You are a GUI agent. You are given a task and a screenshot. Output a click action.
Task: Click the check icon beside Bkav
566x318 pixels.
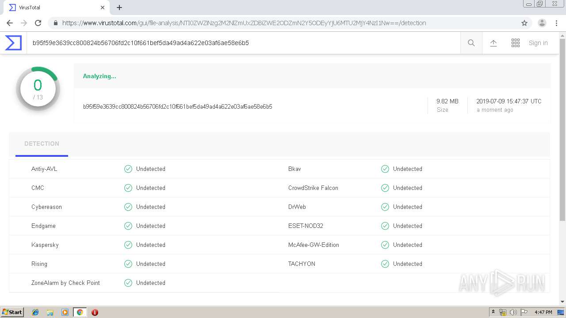pos(385,169)
